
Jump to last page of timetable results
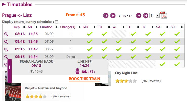click(x=145, y=16)
